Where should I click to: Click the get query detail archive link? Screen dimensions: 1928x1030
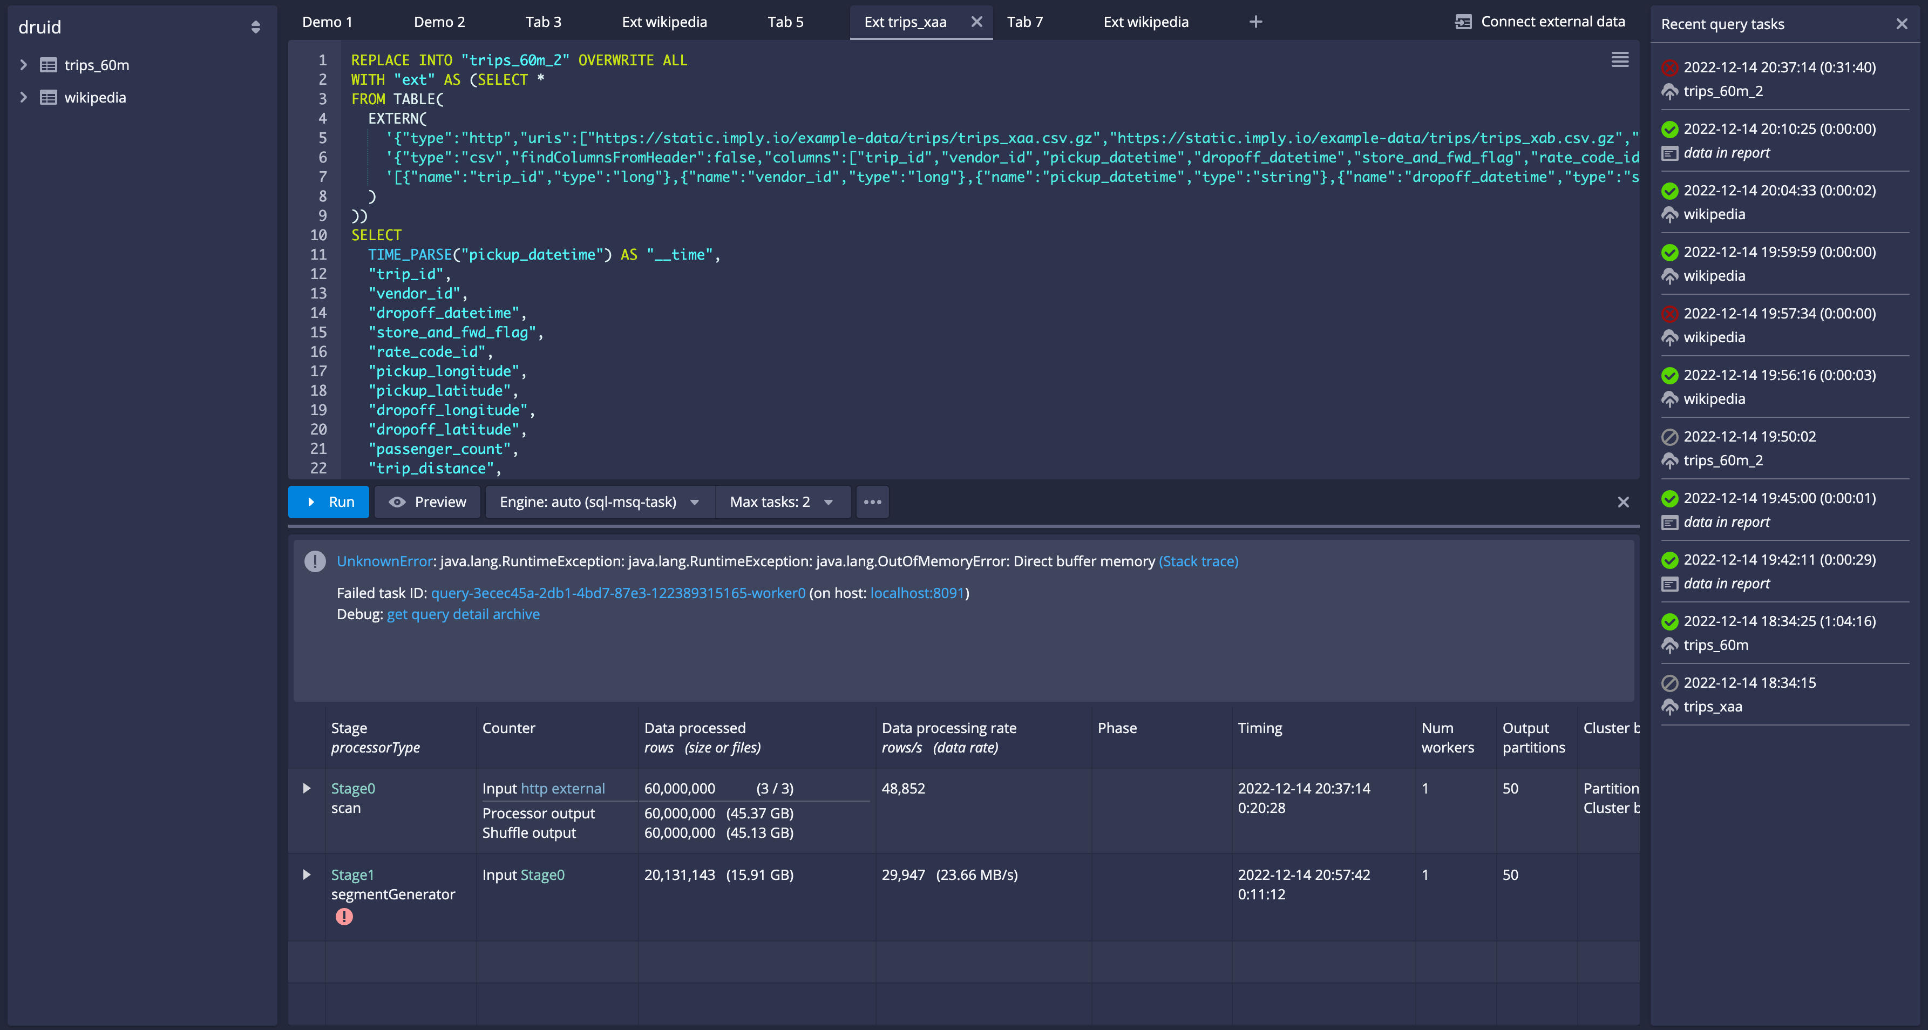click(x=463, y=614)
